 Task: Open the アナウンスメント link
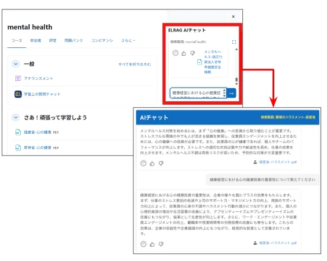(x=39, y=78)
